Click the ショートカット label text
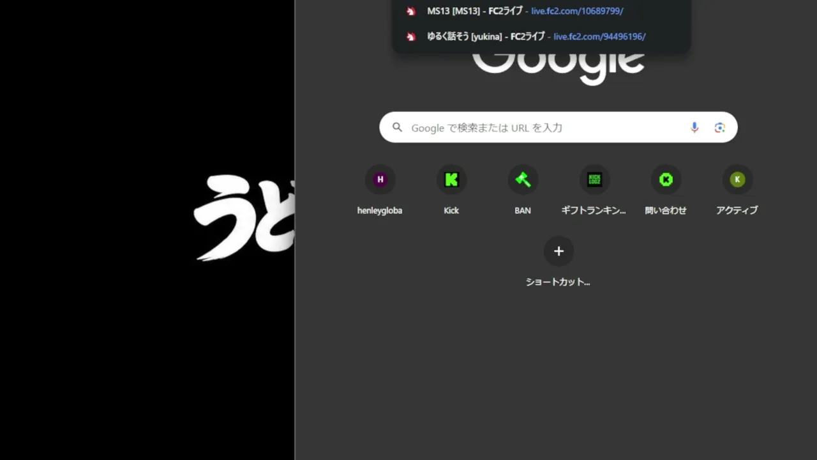The width and height of the screenshot is (817, 460). [x=558, y=282]
